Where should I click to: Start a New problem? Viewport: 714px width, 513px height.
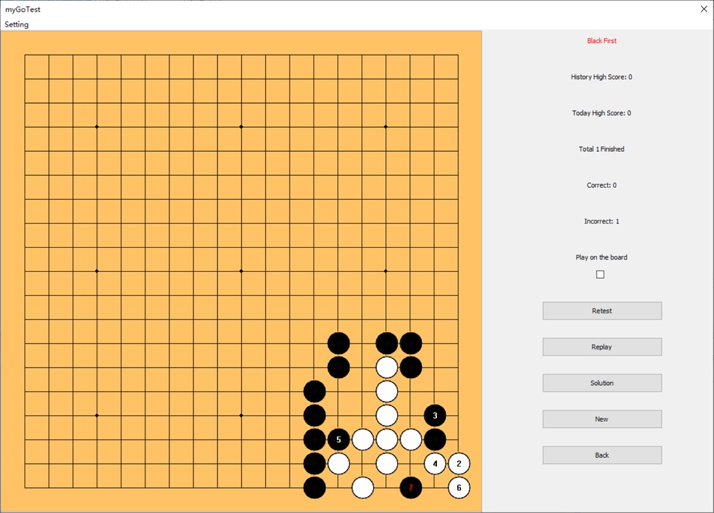pos(601,418)
